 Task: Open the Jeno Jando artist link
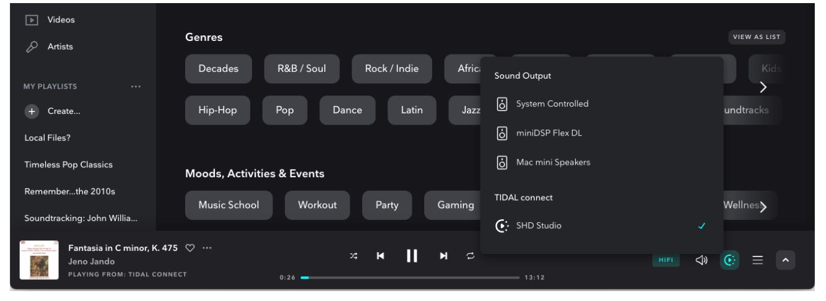pos(90,261)
